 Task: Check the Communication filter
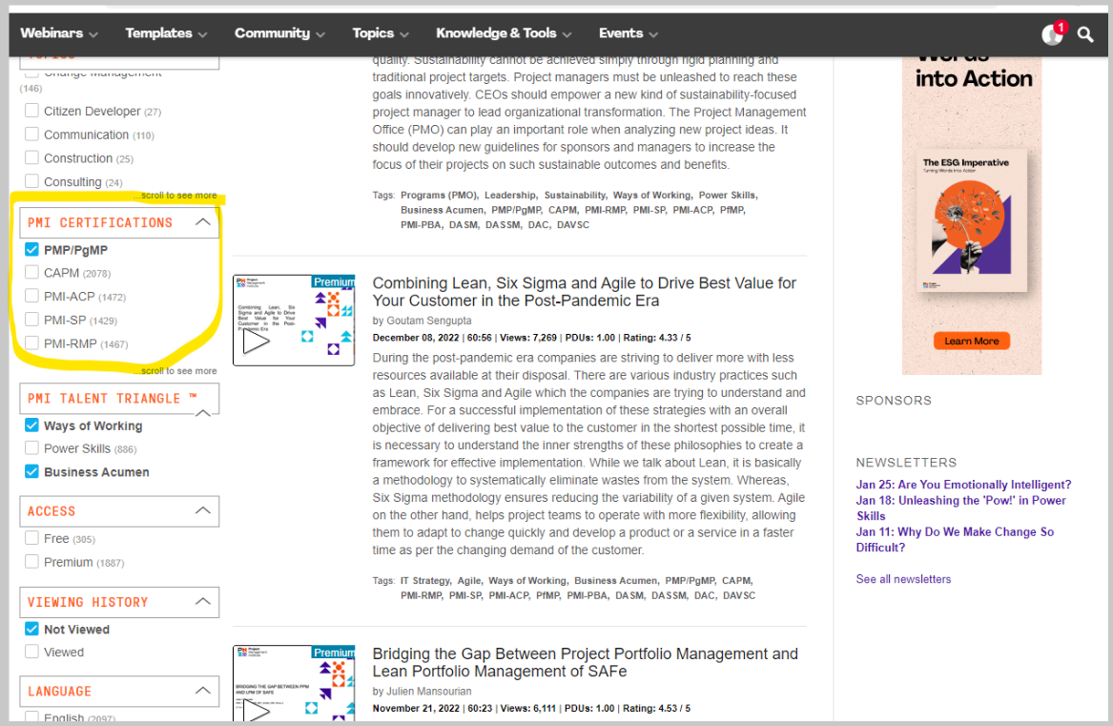(31, 135)
